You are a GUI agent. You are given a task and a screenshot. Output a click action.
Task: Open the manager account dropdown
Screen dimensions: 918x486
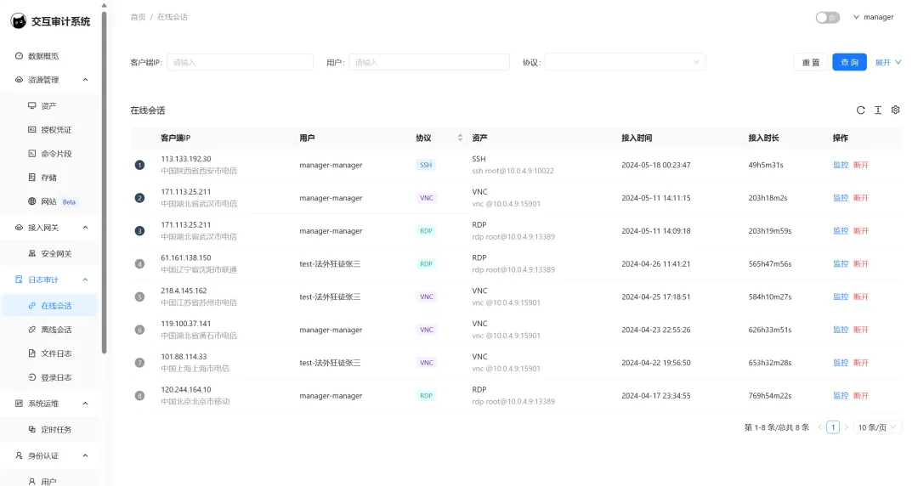pos(873,17)
